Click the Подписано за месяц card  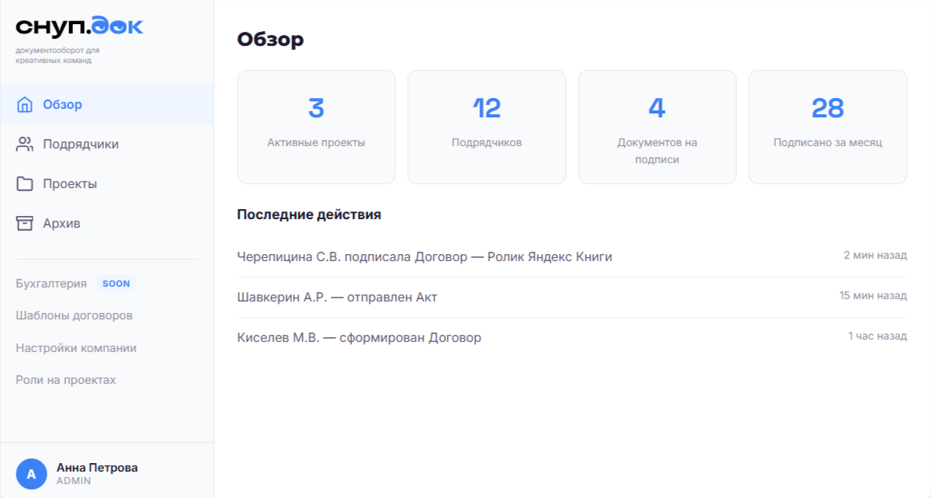827,127
